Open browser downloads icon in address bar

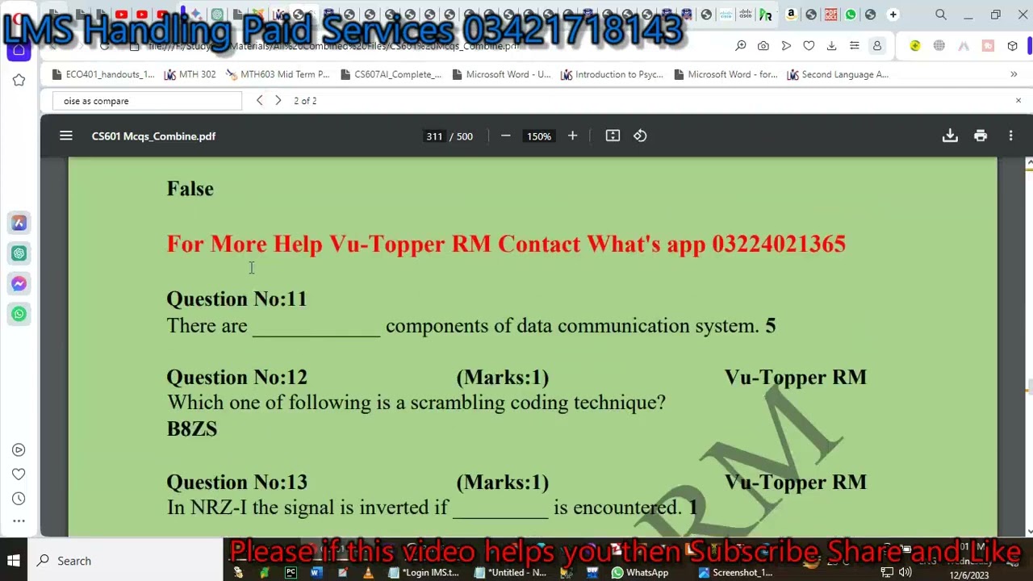pos(831,46)
